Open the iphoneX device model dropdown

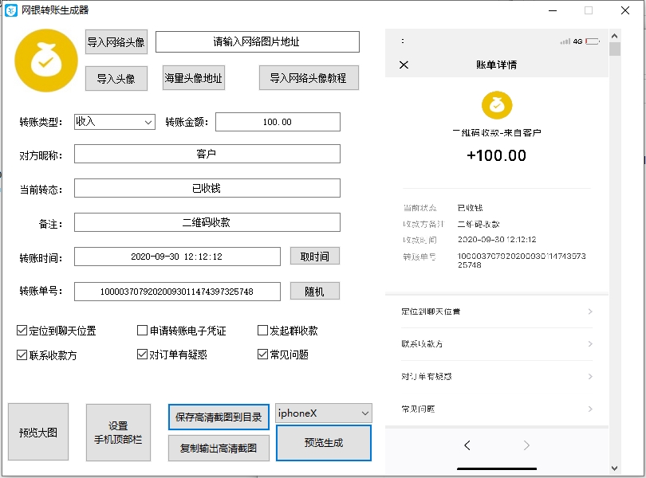(323, 413)
